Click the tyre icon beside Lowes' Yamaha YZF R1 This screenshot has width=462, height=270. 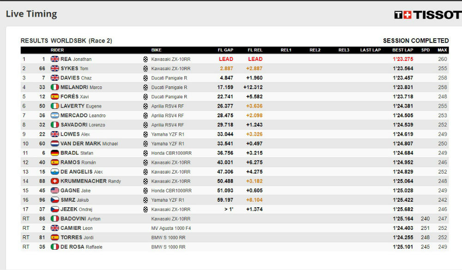pyautogui.click(x=146, y=134)
